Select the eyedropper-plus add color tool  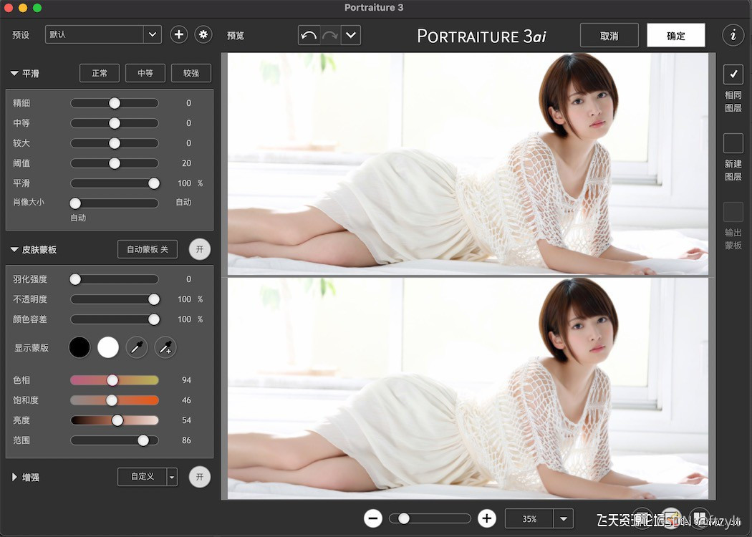[x=165, y=347]
